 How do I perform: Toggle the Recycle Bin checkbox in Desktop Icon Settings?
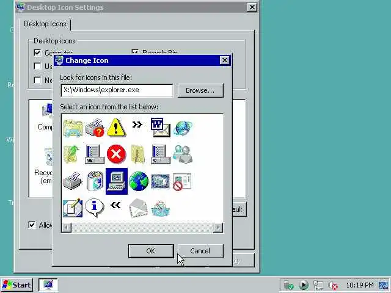135,52
